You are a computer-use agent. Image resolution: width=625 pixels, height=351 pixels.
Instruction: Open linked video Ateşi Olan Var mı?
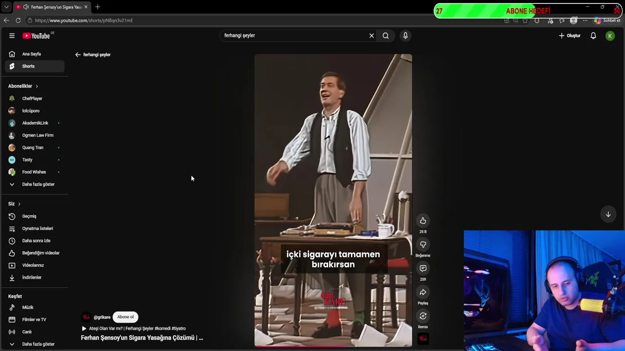coord(134,329)
